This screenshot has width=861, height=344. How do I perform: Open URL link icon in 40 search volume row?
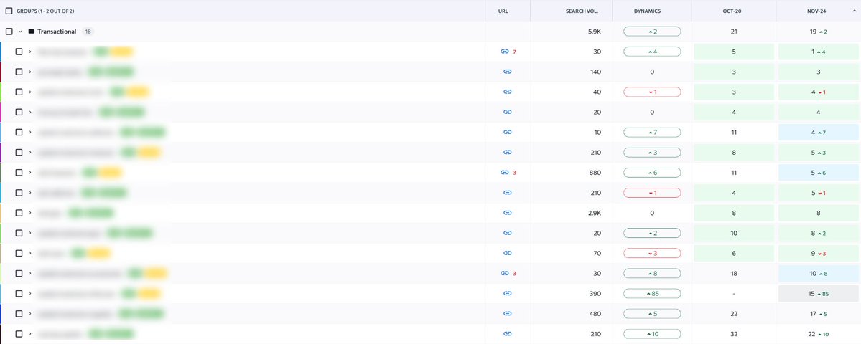(508, 92)
